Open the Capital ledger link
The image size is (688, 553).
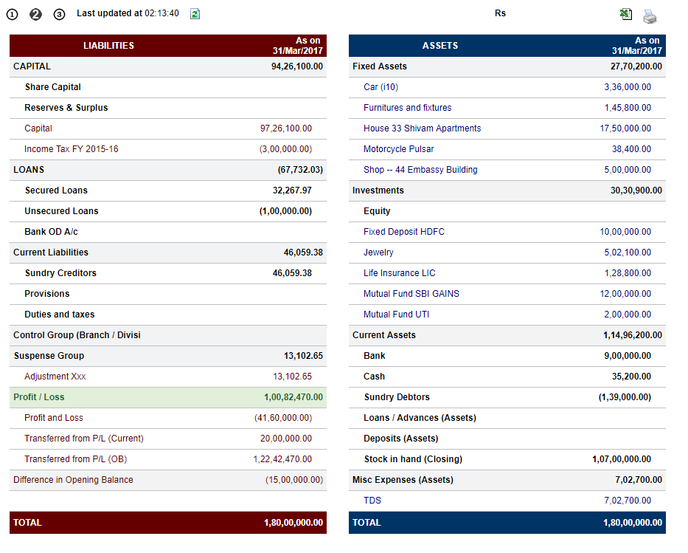tap(38, 128)
